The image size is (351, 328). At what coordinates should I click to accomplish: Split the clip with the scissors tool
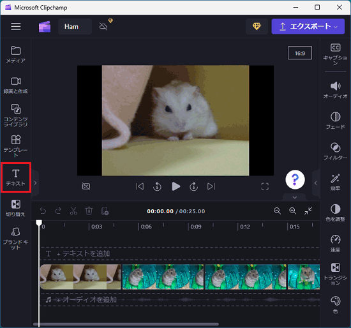tap(73, 211)
